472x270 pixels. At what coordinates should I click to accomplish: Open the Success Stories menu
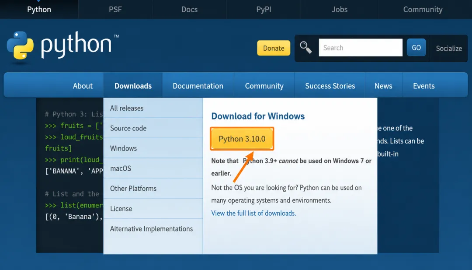pyautogui.click(x=330, y=86)
